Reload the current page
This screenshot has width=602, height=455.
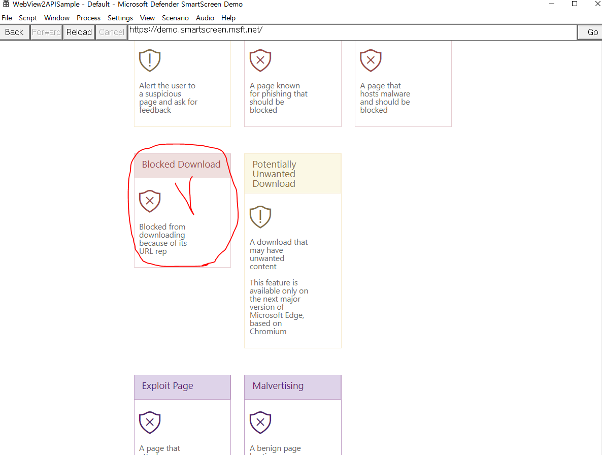point(79,32)
